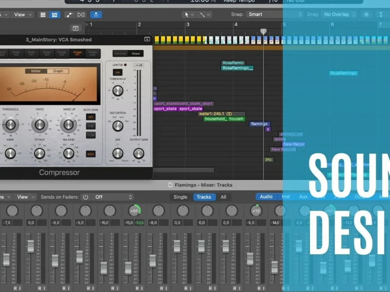
Task: Expand the pointer tool chevron menu
Action: (192, 15)
